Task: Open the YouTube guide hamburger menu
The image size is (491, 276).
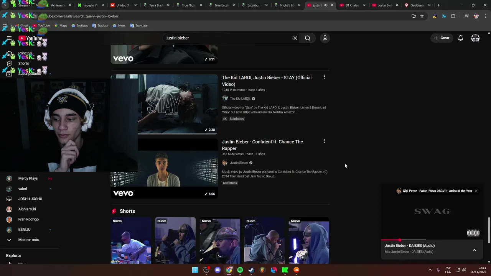Action: click(x=9, y=38)
